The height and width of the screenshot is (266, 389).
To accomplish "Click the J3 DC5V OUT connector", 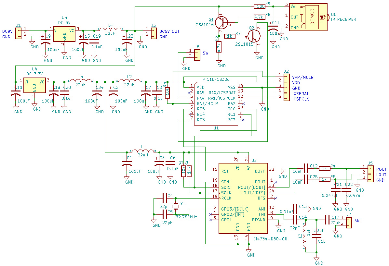I will pyautogui.click(x=154, y=31).
